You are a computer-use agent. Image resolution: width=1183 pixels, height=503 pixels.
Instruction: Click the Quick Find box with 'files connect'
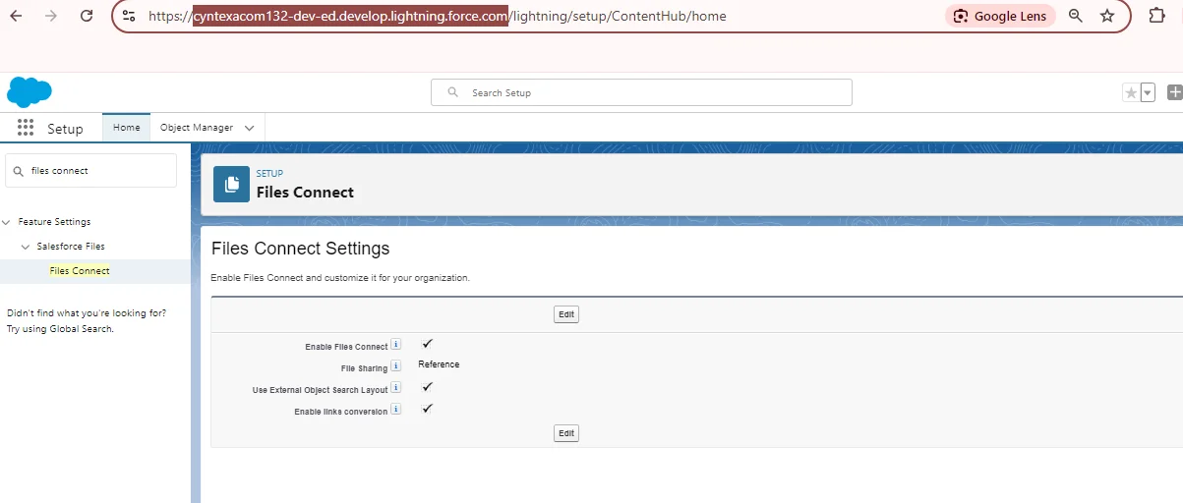(91, 171)
